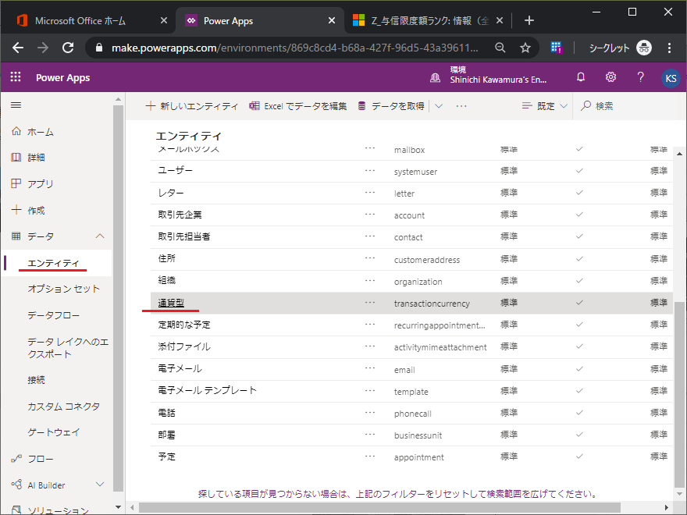Open the 通貨型 entity link

(x=171, y=303)
